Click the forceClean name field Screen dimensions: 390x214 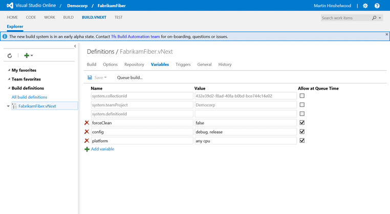142,123
